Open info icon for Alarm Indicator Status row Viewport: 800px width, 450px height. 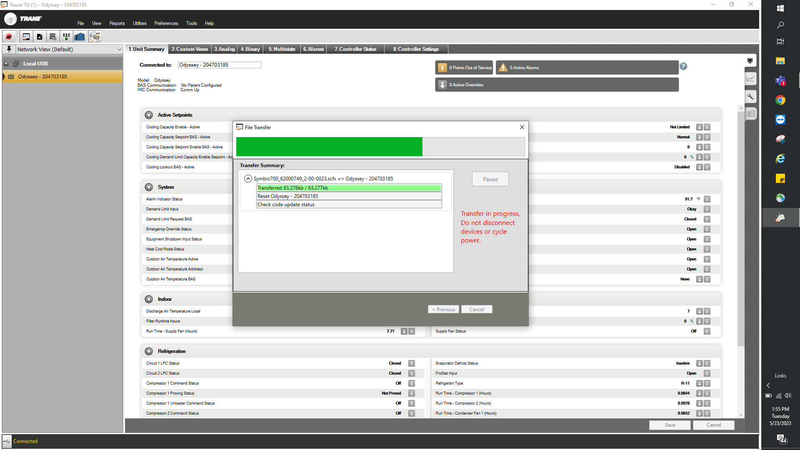coord(707,199)
